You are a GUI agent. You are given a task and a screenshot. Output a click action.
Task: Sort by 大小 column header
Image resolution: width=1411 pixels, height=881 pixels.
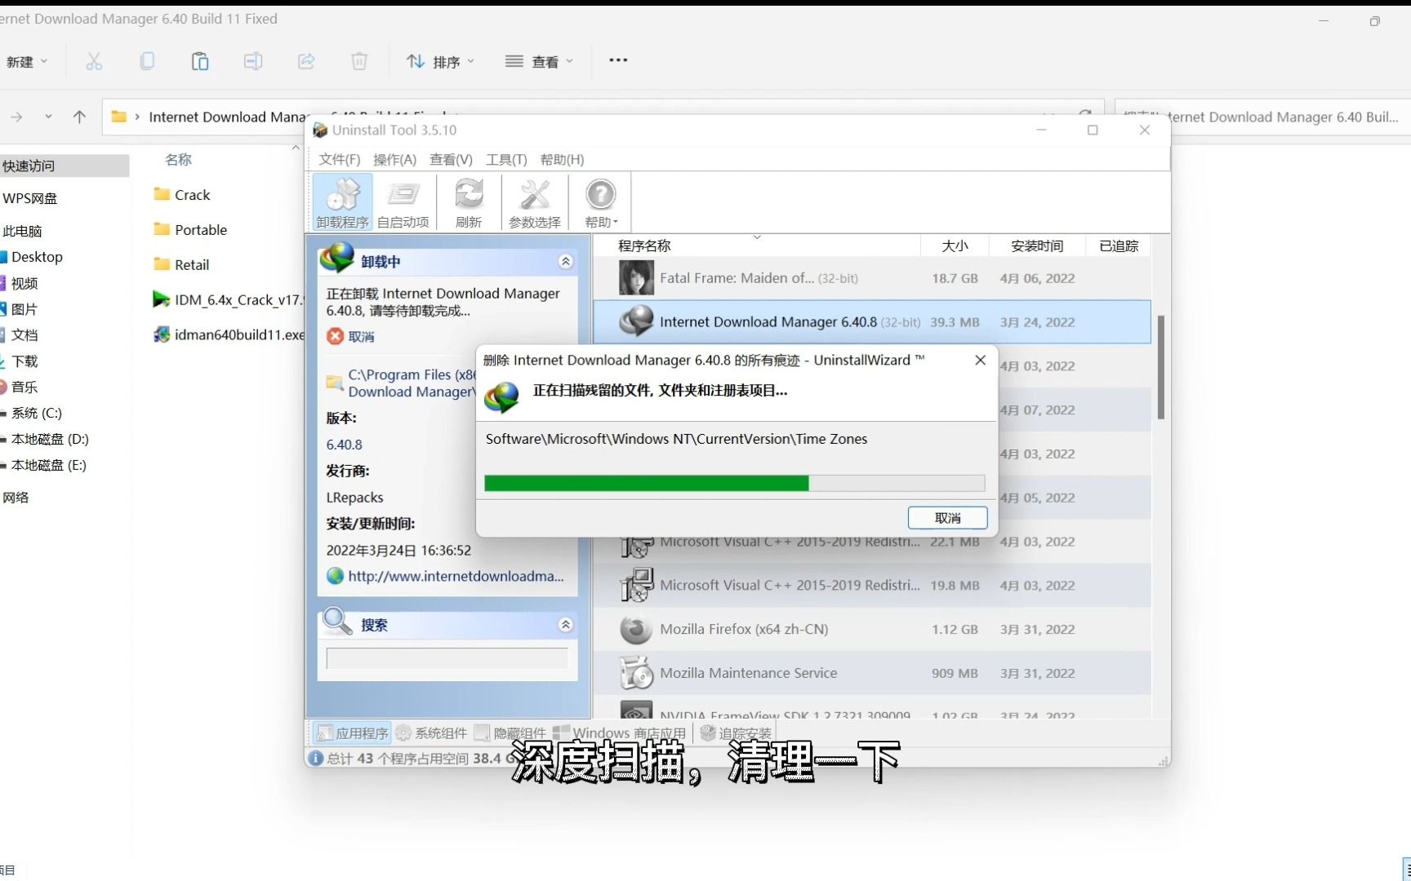pyautogui.click(x=955, y=246)
